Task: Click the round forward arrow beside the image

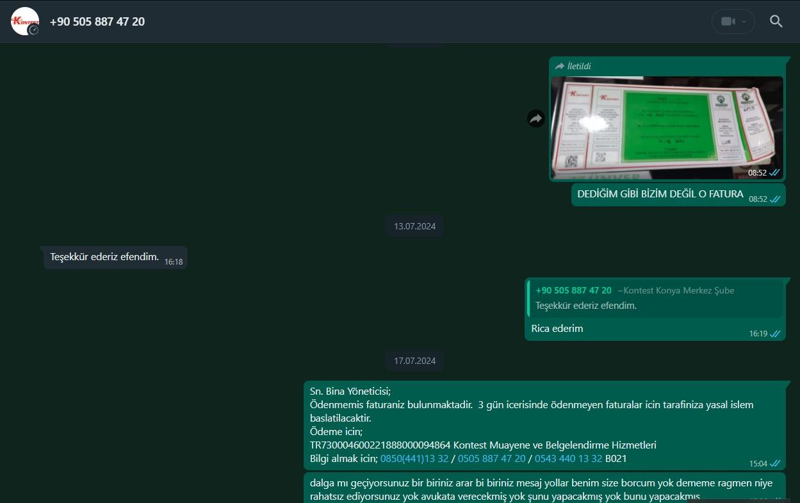Action: tap(535, 119)
